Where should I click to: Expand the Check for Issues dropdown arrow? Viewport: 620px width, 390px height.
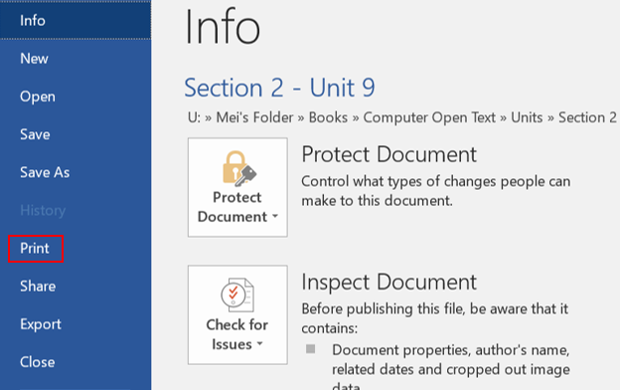point(259,343)
